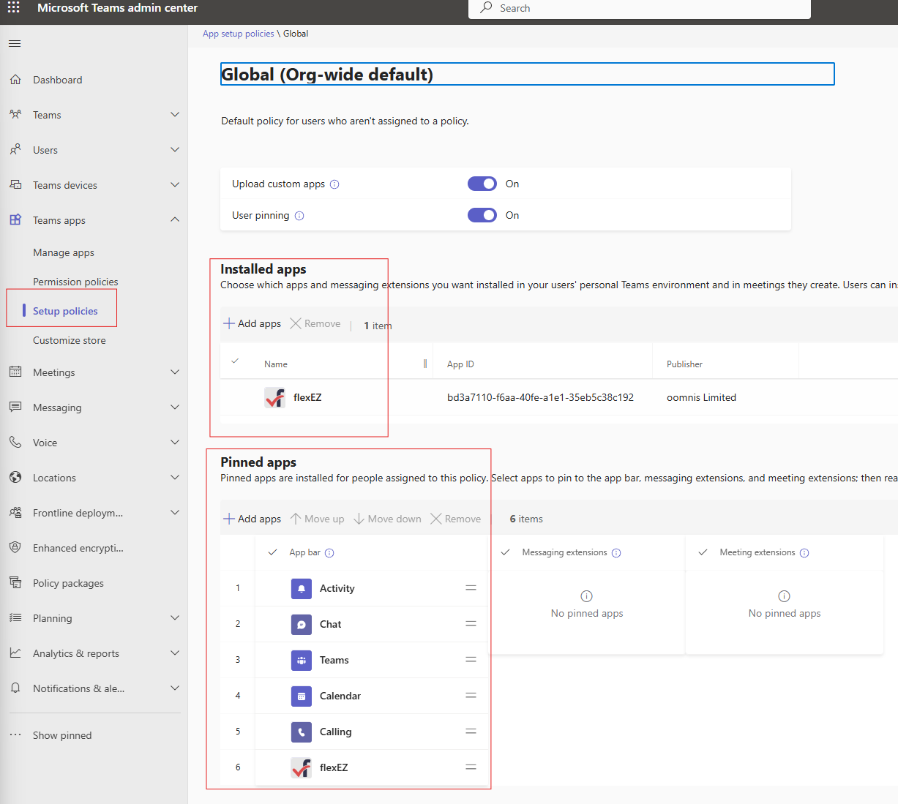
Task: Click Remove in Installed apps toolbar
Action: (315, 323)
